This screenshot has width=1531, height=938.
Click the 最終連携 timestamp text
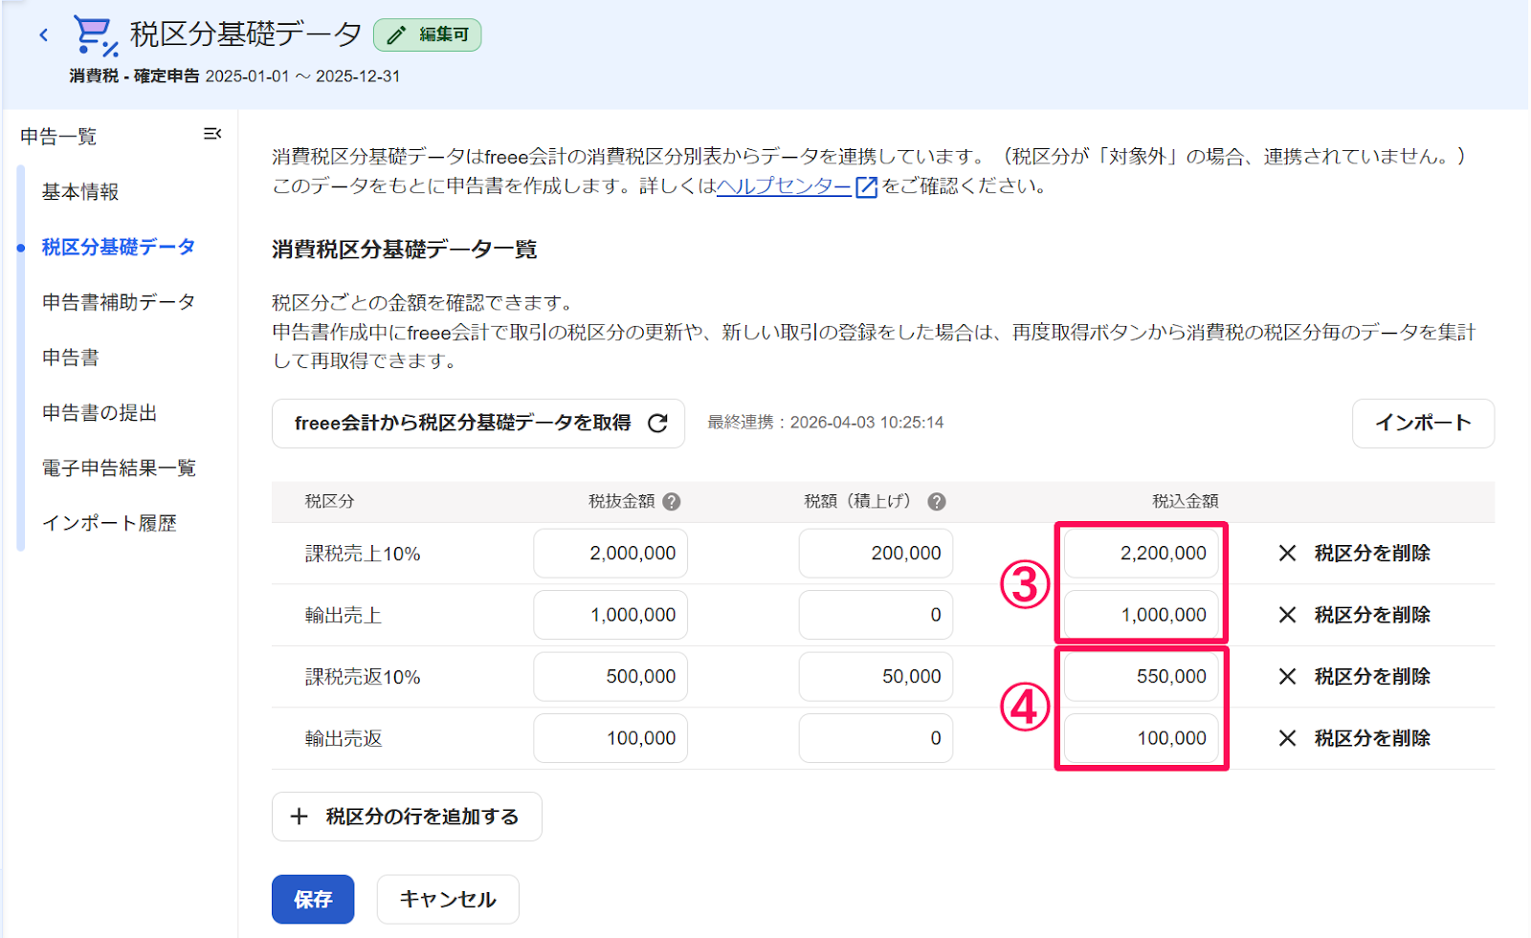(x=825, y=423)
